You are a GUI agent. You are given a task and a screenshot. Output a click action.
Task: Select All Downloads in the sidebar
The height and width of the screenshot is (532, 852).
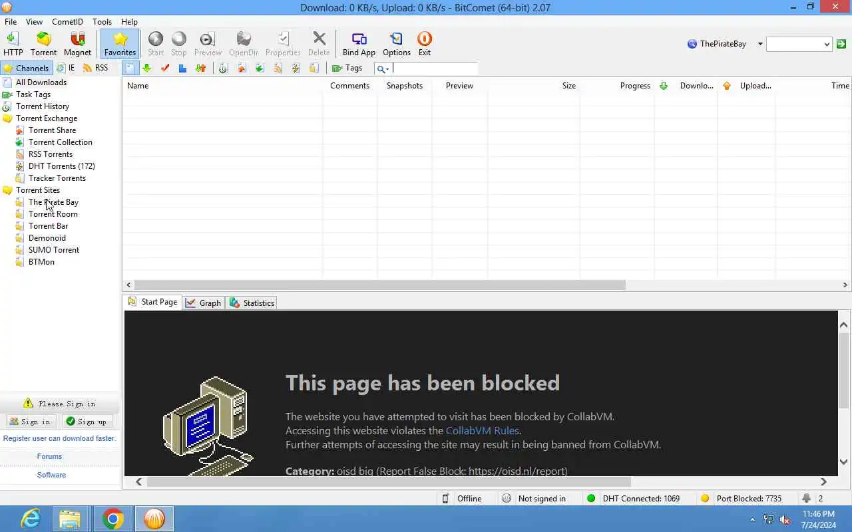41,82
